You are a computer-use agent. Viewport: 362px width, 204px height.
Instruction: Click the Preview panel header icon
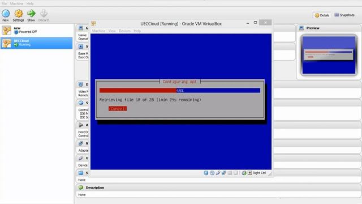click(x=301, y=28)
